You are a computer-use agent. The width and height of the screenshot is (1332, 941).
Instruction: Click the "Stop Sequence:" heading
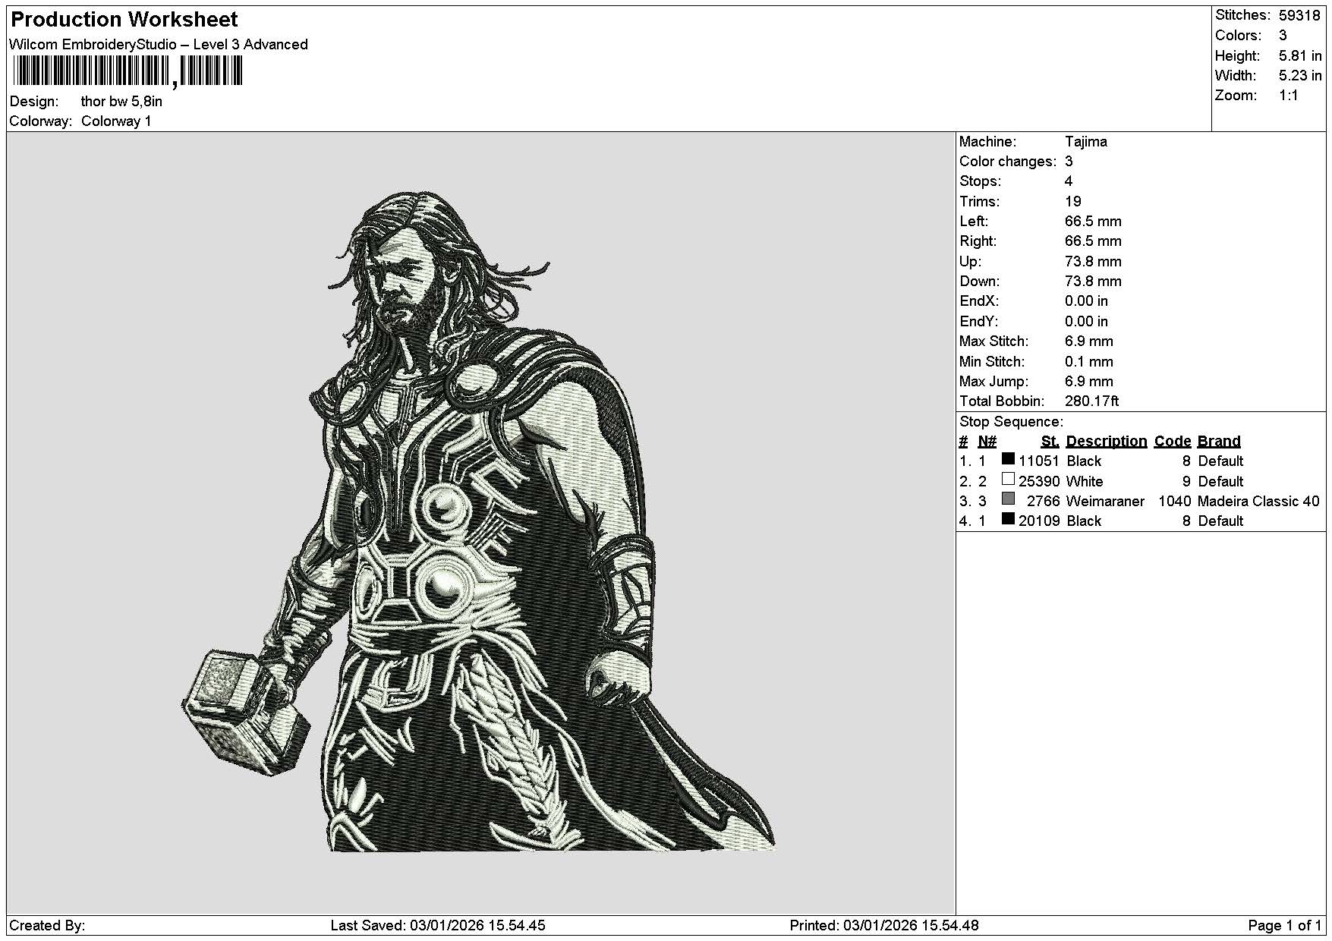point(1011,422)
